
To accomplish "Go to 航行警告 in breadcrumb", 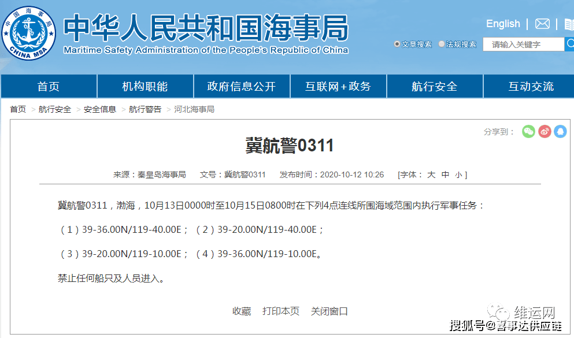I will 145,109.
